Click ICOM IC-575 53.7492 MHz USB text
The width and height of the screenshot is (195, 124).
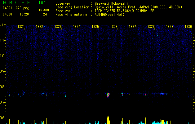coord(124,11)
